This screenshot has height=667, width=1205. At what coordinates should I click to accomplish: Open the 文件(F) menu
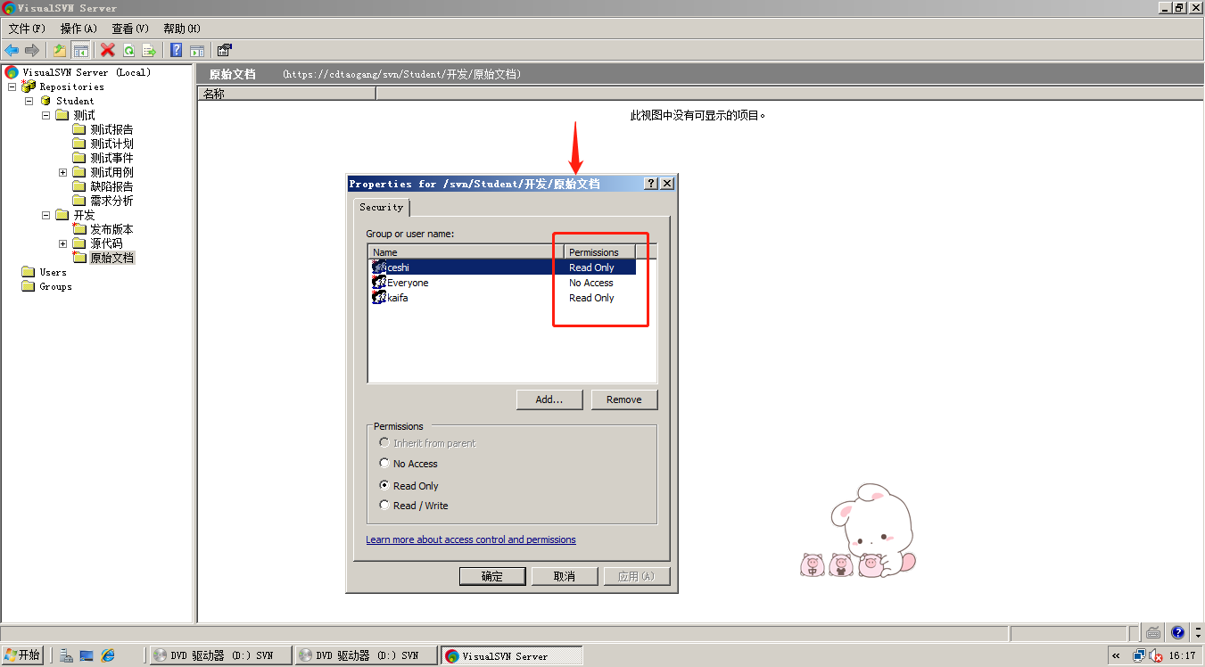tap(27, 29)
